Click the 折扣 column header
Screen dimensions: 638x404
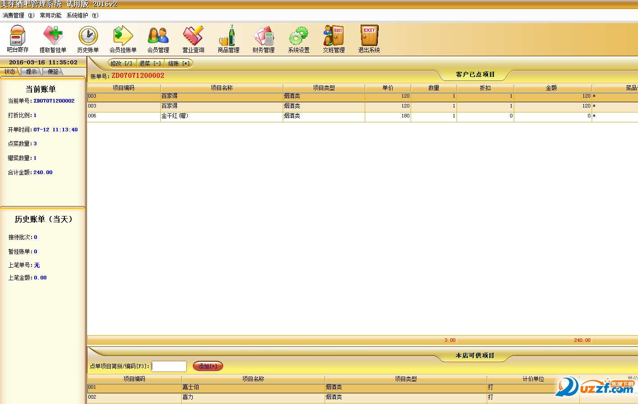tap(485, 88)
